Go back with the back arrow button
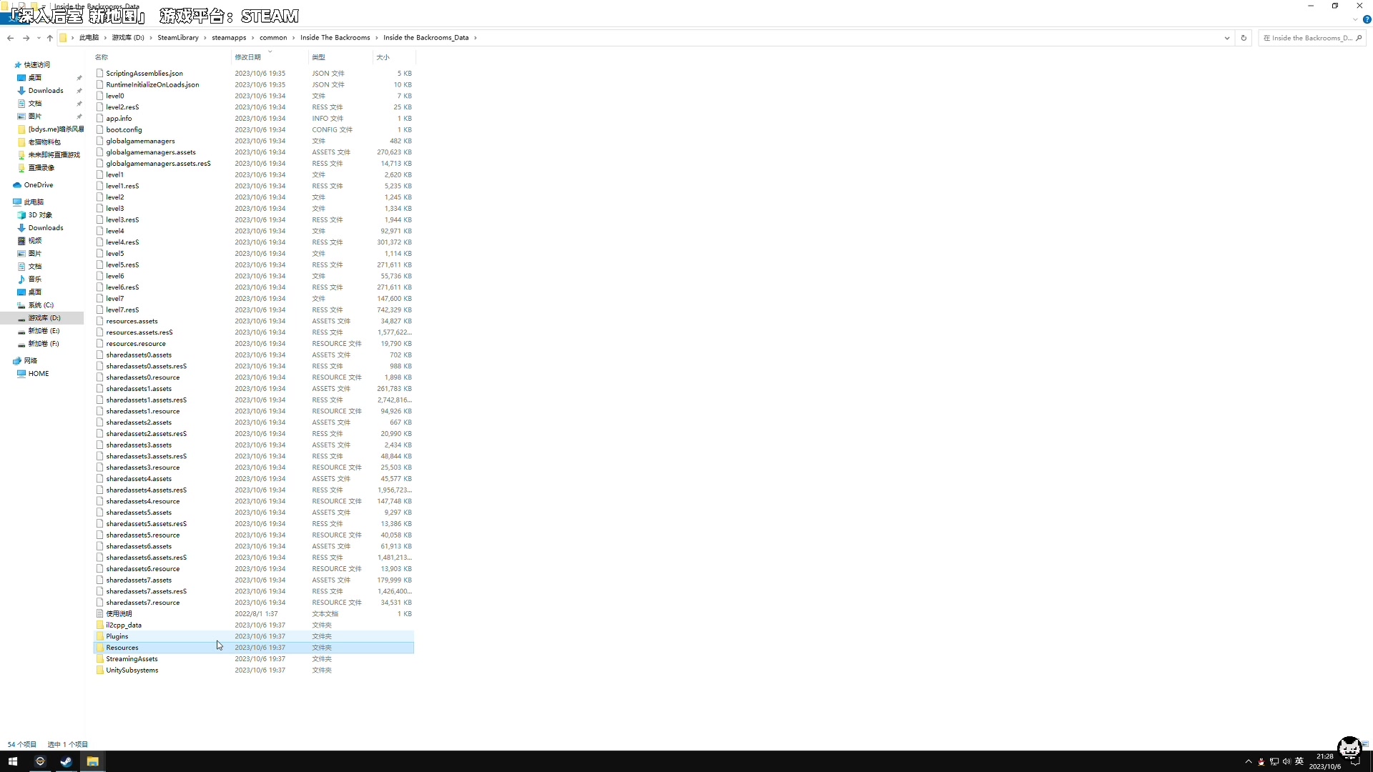Viewport: 1373px width, 772px height. (x=10, y=38)
